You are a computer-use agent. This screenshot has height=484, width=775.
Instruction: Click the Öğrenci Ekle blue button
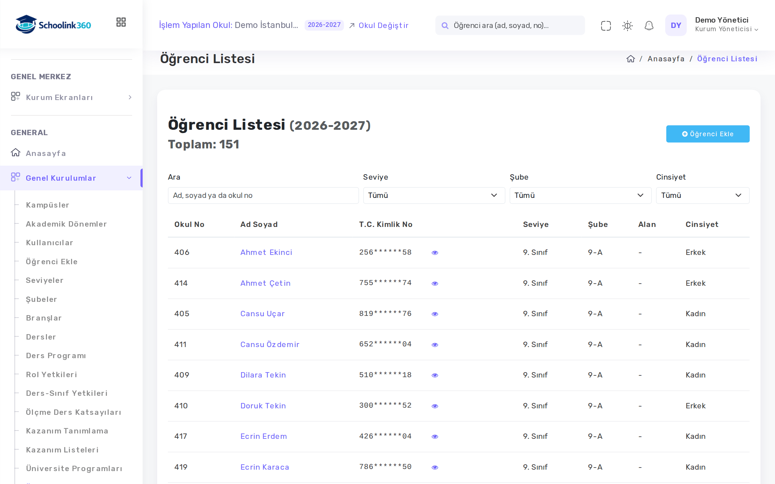pyautogui.click(x=708, y=134)
